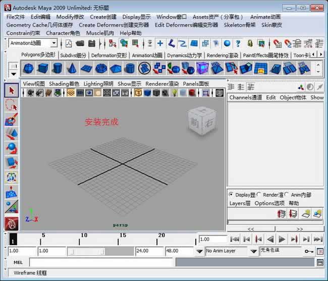Click the << layer editor arrow

click(251, 229)
